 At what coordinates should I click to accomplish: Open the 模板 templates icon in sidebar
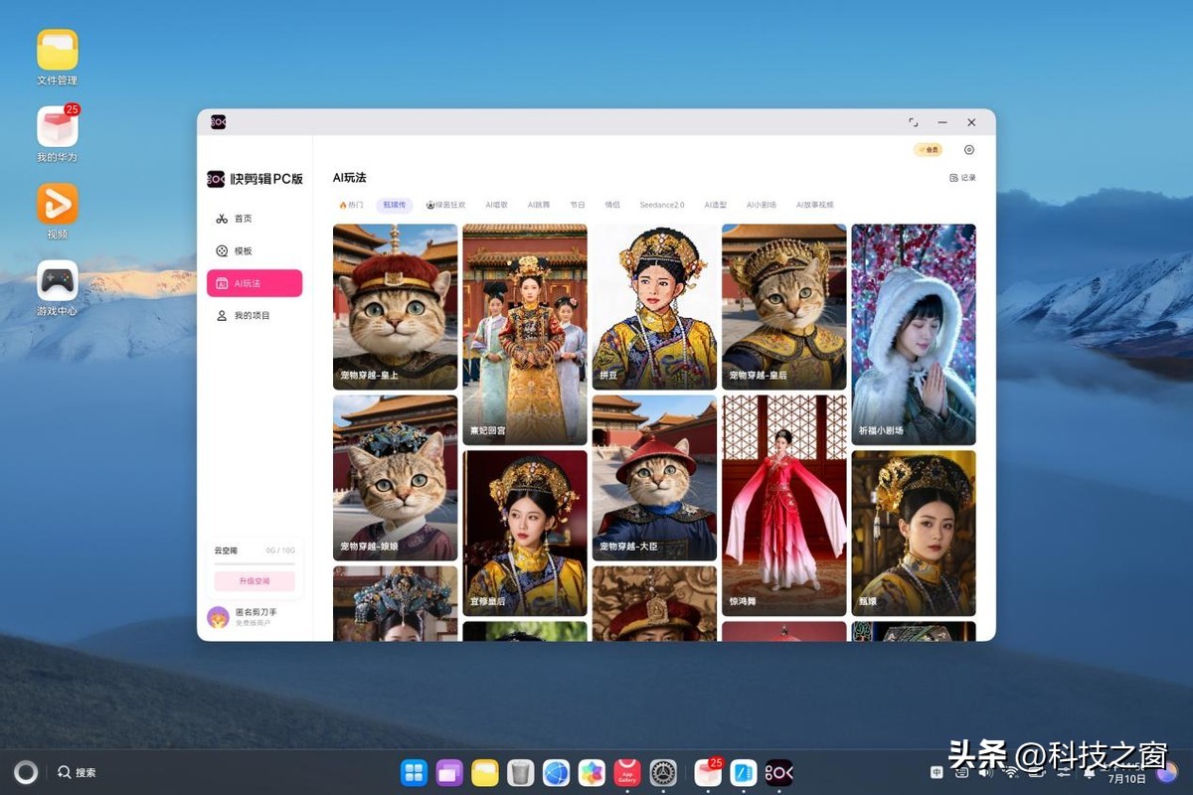[x=222, y=251]
